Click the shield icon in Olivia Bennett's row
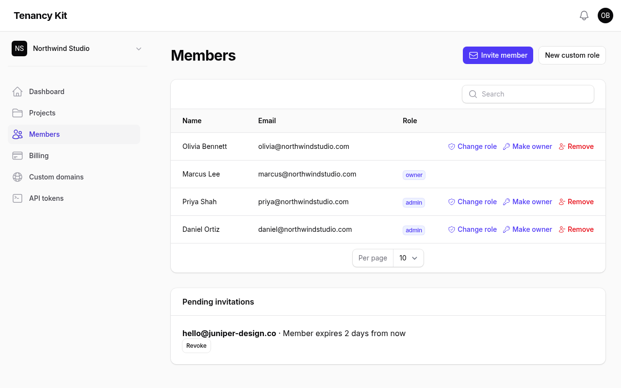 451,146
